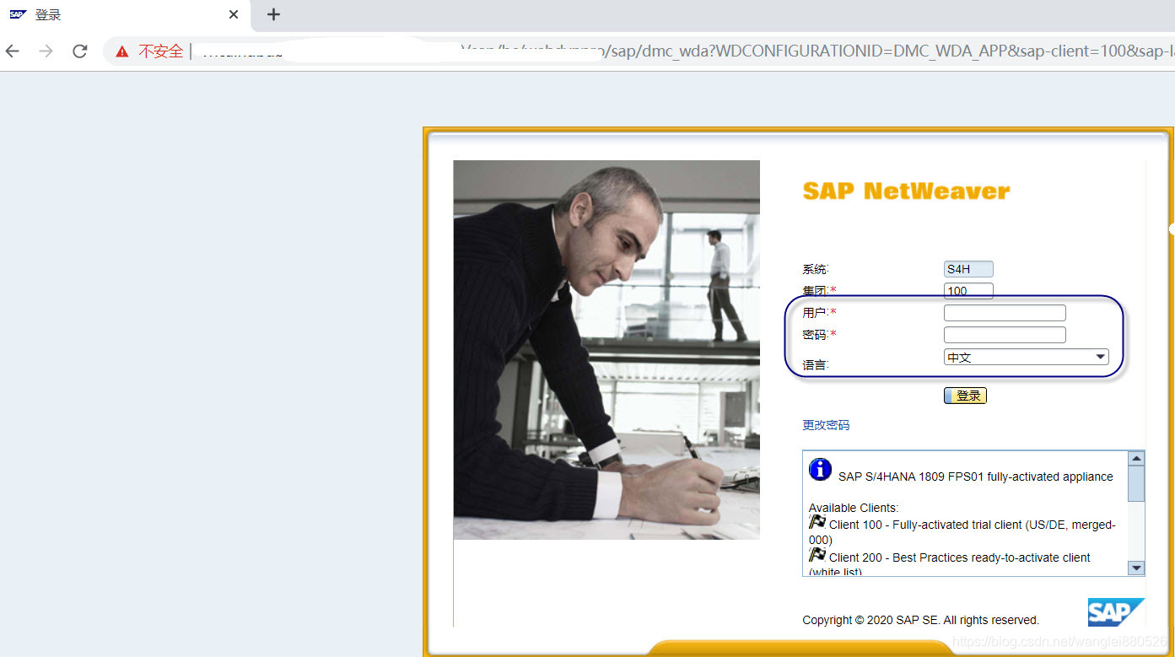The height and width of the screenshot is (657, 1175).
Task: Click the copyright 2020 SAP SE text
Action: point(920,620)
